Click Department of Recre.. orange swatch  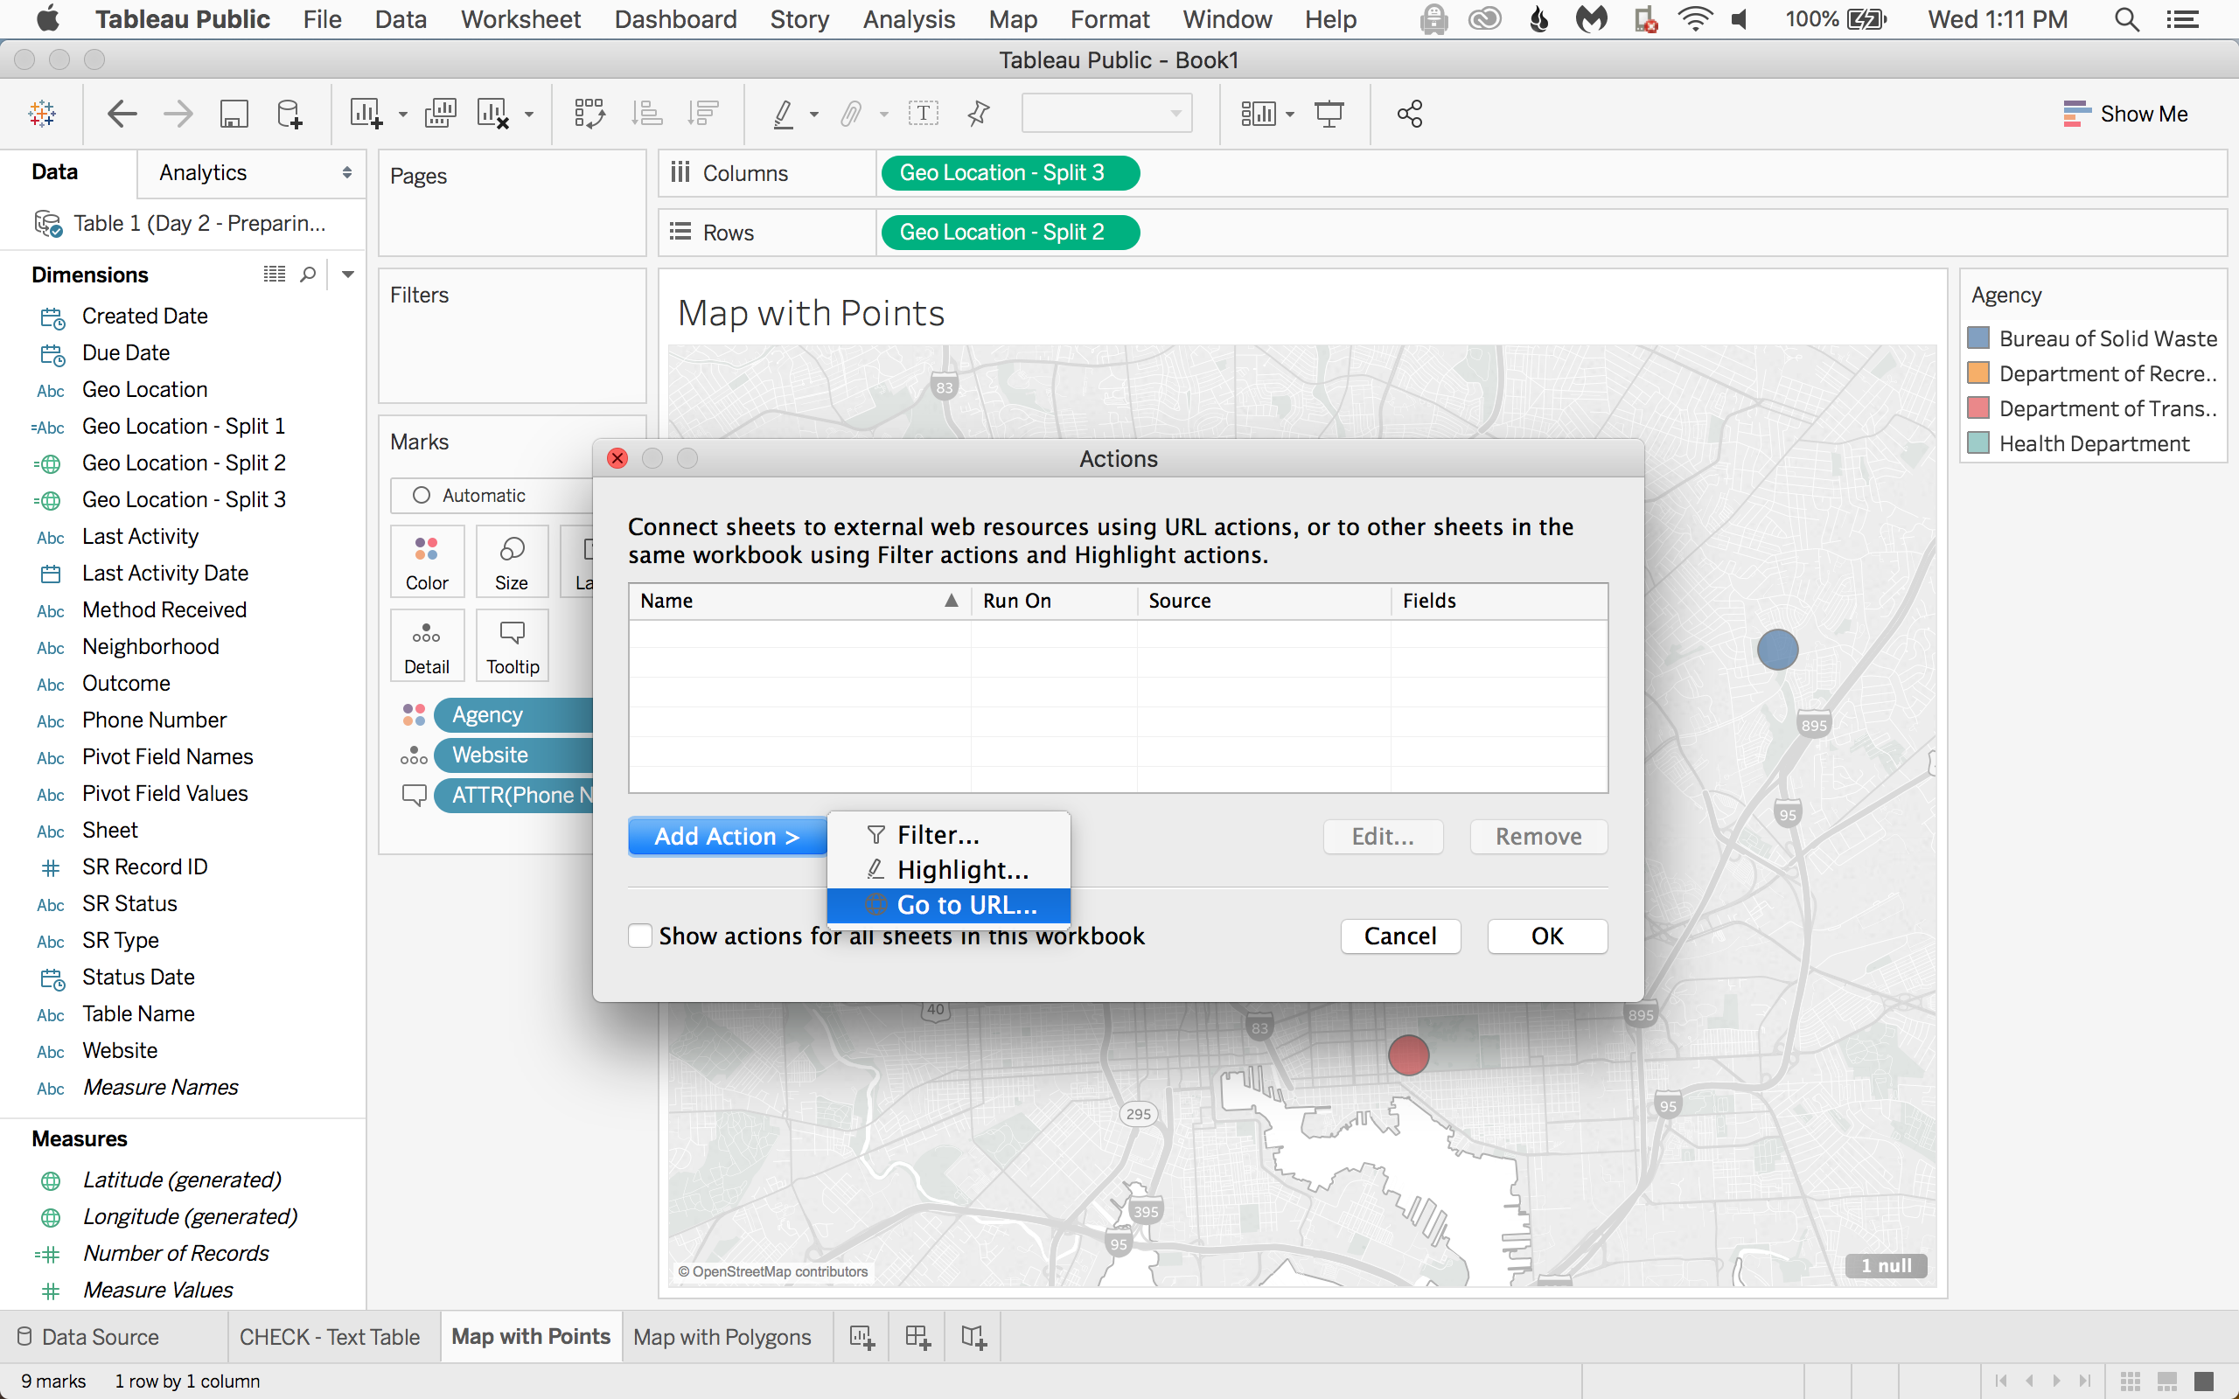coord(1978,372)
